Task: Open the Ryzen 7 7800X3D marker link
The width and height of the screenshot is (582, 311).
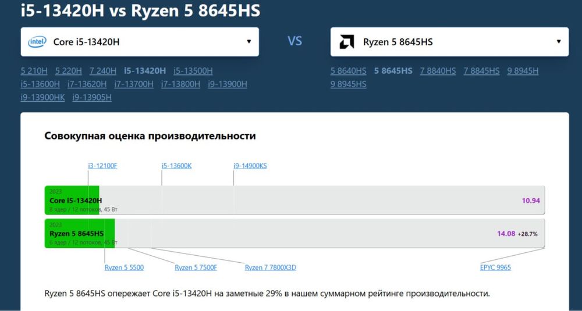Action: coord(271,267)
